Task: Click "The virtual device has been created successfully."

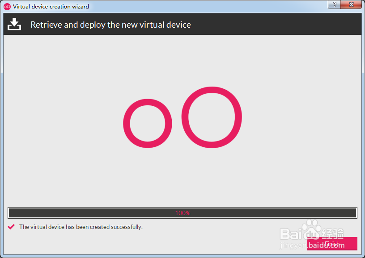Action: point(81,227)
